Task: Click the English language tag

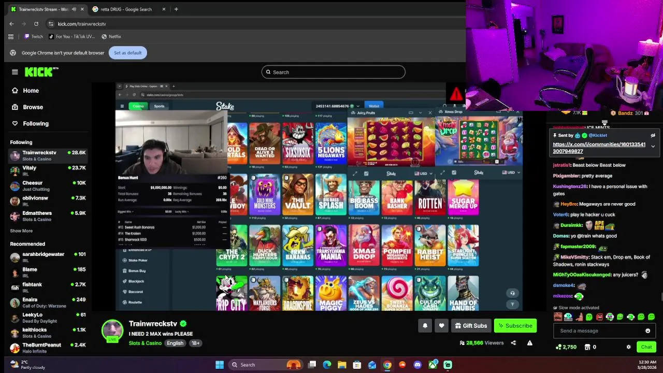Action: (175, 343)
